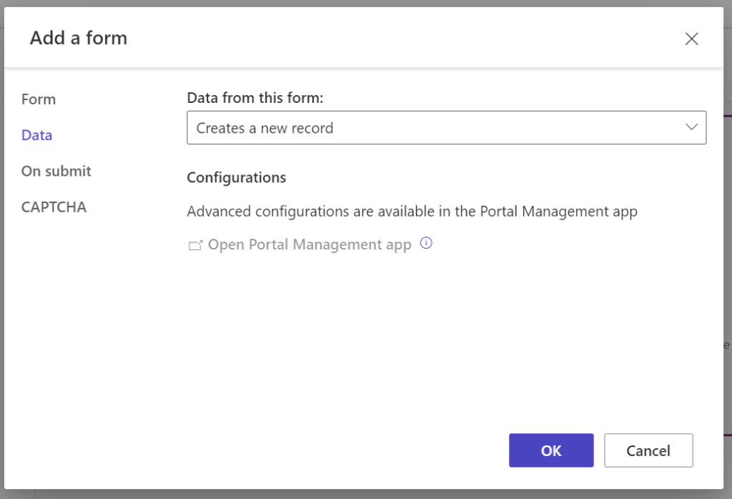This screenshot has width=732, height=499.
Task: Click the Configurations heading text
Action: [236, 178]
